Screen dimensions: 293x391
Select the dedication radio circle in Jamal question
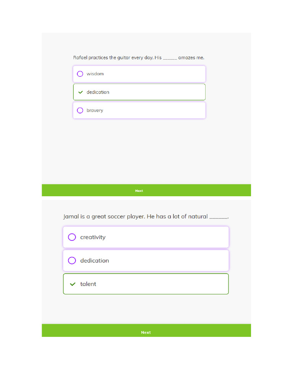72,260
